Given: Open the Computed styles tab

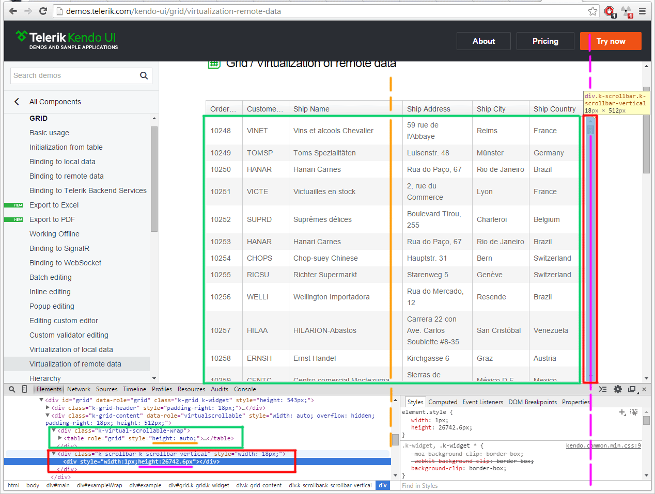Looking at the screenshot, I should [x=443, y=402].
